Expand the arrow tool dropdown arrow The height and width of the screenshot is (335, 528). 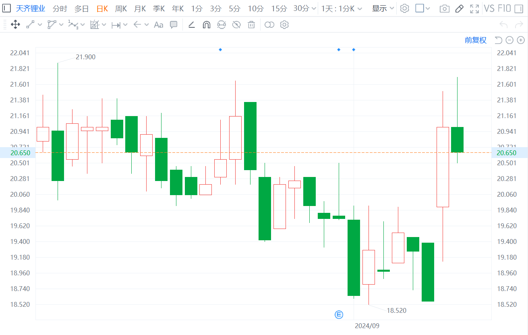tap(147, 25)
